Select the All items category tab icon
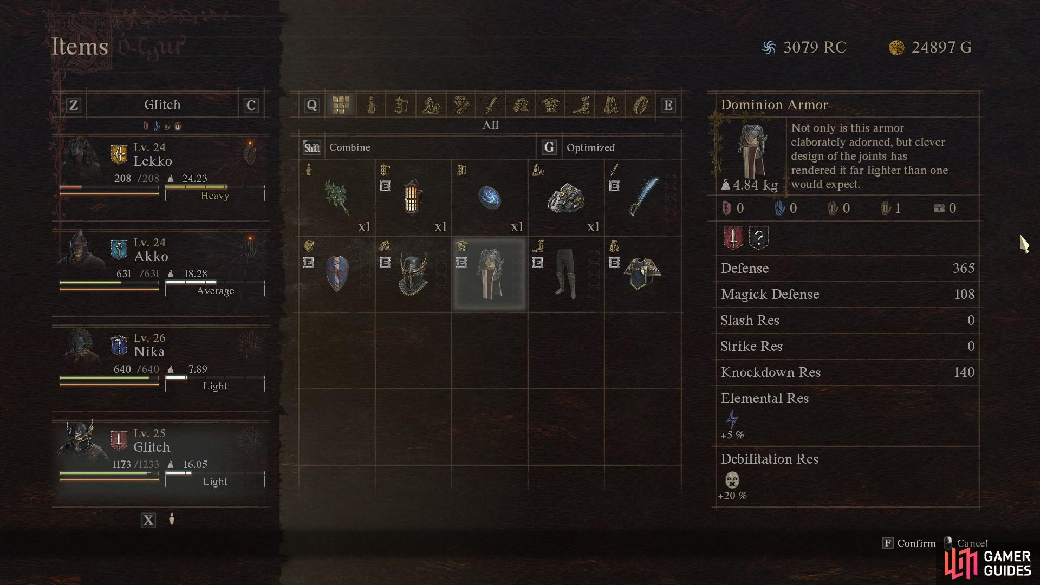Viewport: 1040px width, 585px height. click(341, 105)
